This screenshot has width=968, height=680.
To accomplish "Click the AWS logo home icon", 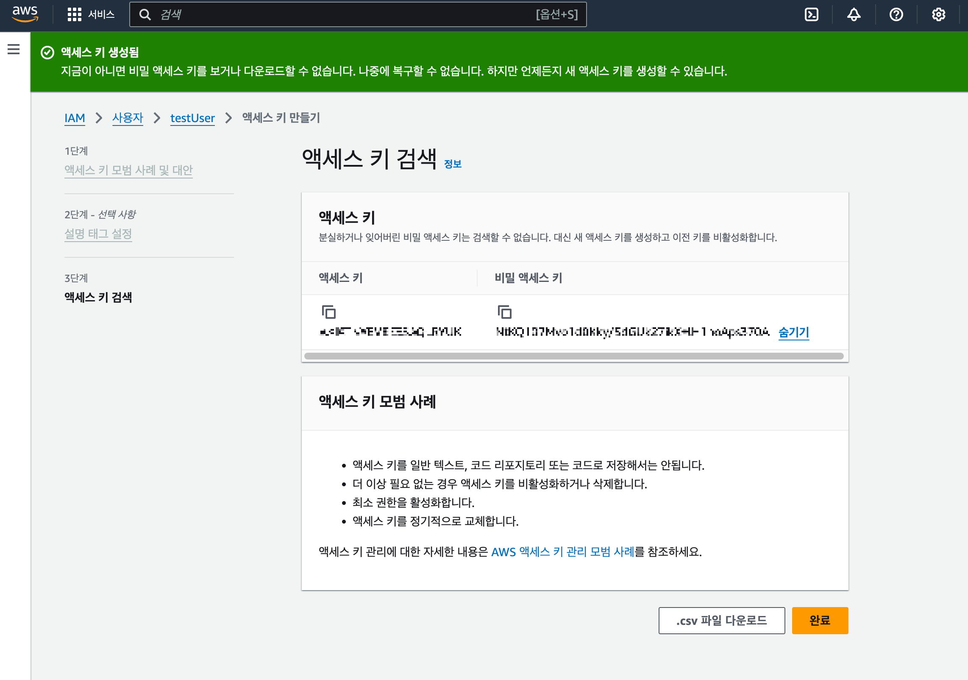I will 25,14.
